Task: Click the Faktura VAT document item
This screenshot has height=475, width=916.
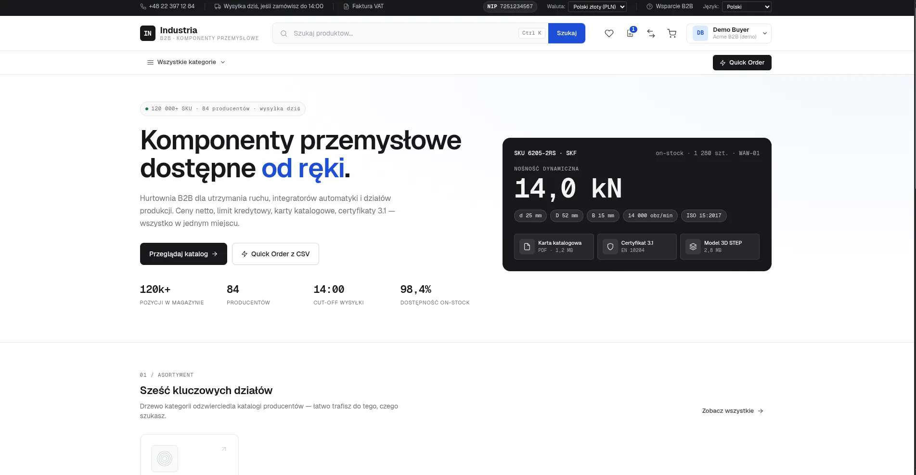Action: pyautogui.click(x=363, y=6)
